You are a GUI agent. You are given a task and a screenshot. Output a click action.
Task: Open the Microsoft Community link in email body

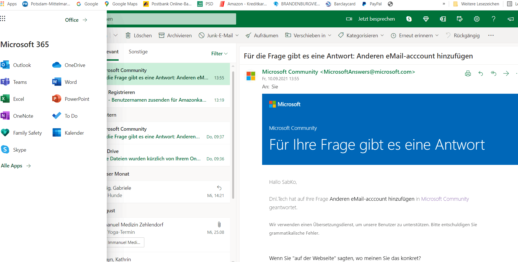pyautogui.click(x=445, y=199)
